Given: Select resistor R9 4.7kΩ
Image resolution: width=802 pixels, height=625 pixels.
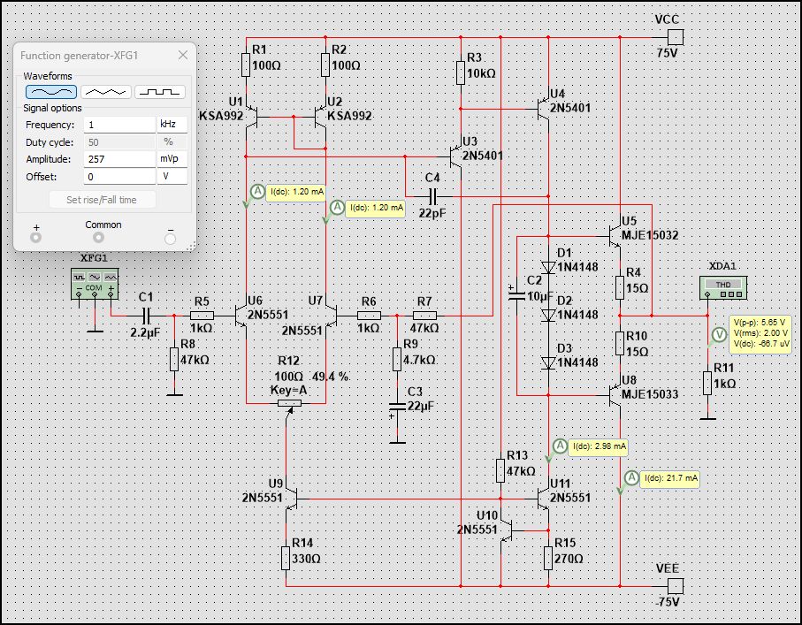Looking at the screenshot, I should [x=397, y=359].
